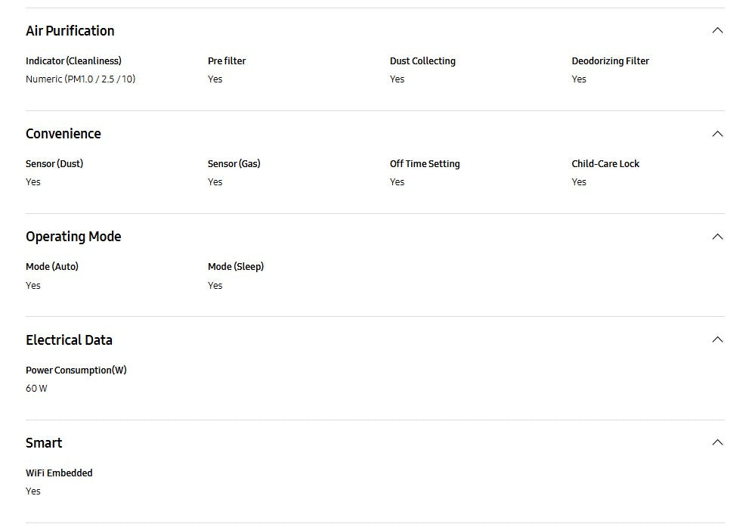Click the Air Purification heading
Screen dimensions: 752x527
(70, 31)
